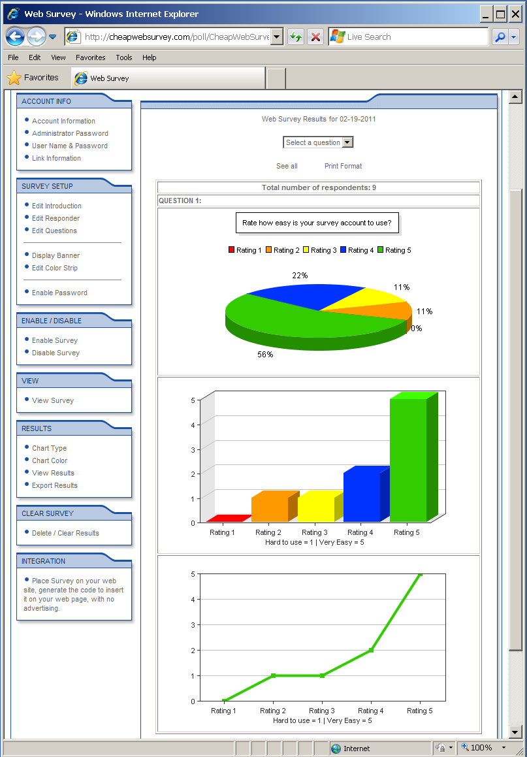Click the Stop loading red X icon
This screenshot has width=527, height=757.
(315, 37)
